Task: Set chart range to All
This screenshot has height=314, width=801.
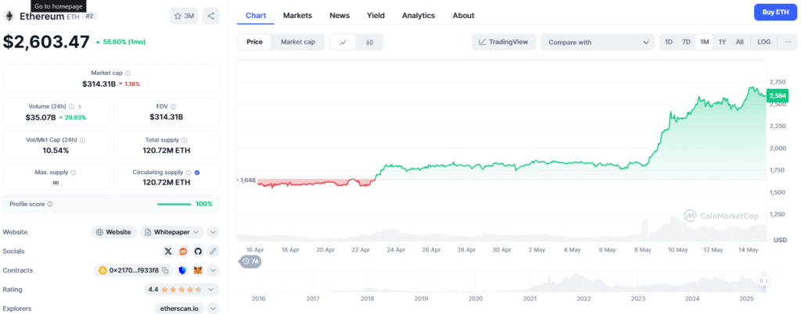Action: point(740,42)
